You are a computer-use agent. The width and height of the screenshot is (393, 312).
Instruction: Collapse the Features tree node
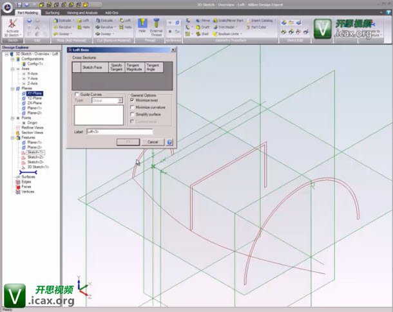tap(13, 137)
